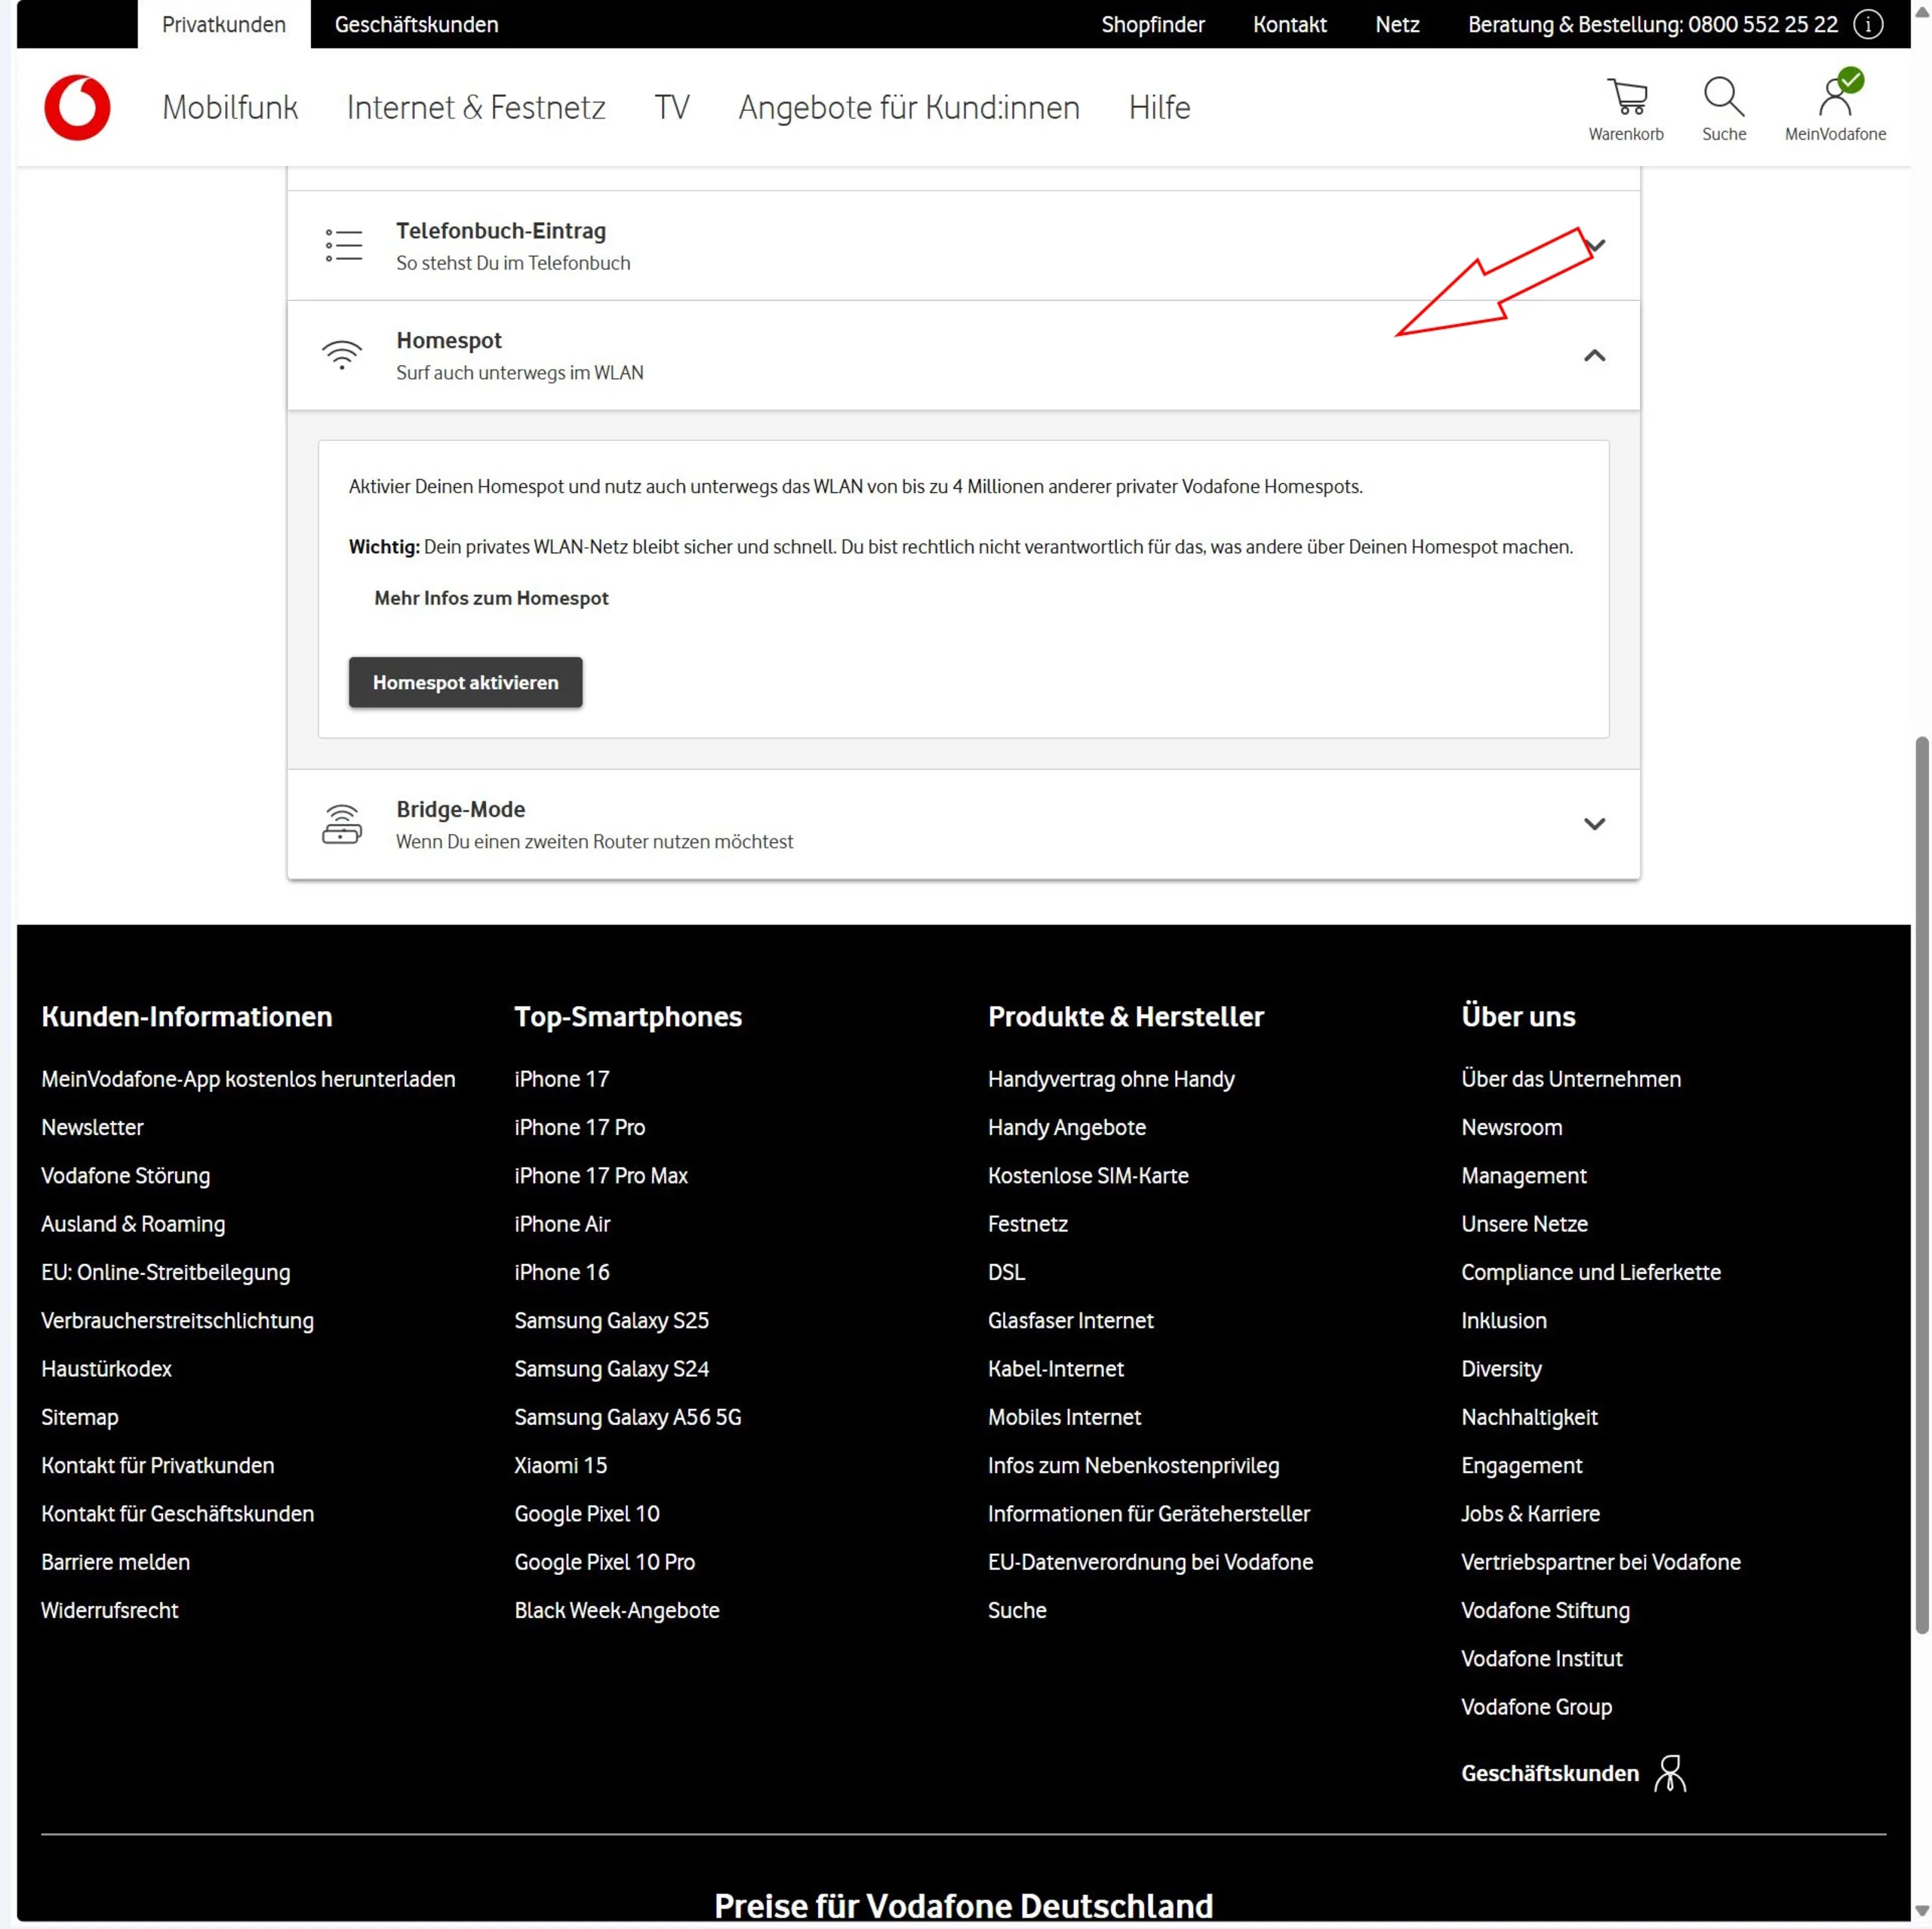Image resolution: width=1932 pixels, height=1929 pixels.
Task: Expand the Telefonbuch-Eintrag section chevron
Action: (1598, 245)
